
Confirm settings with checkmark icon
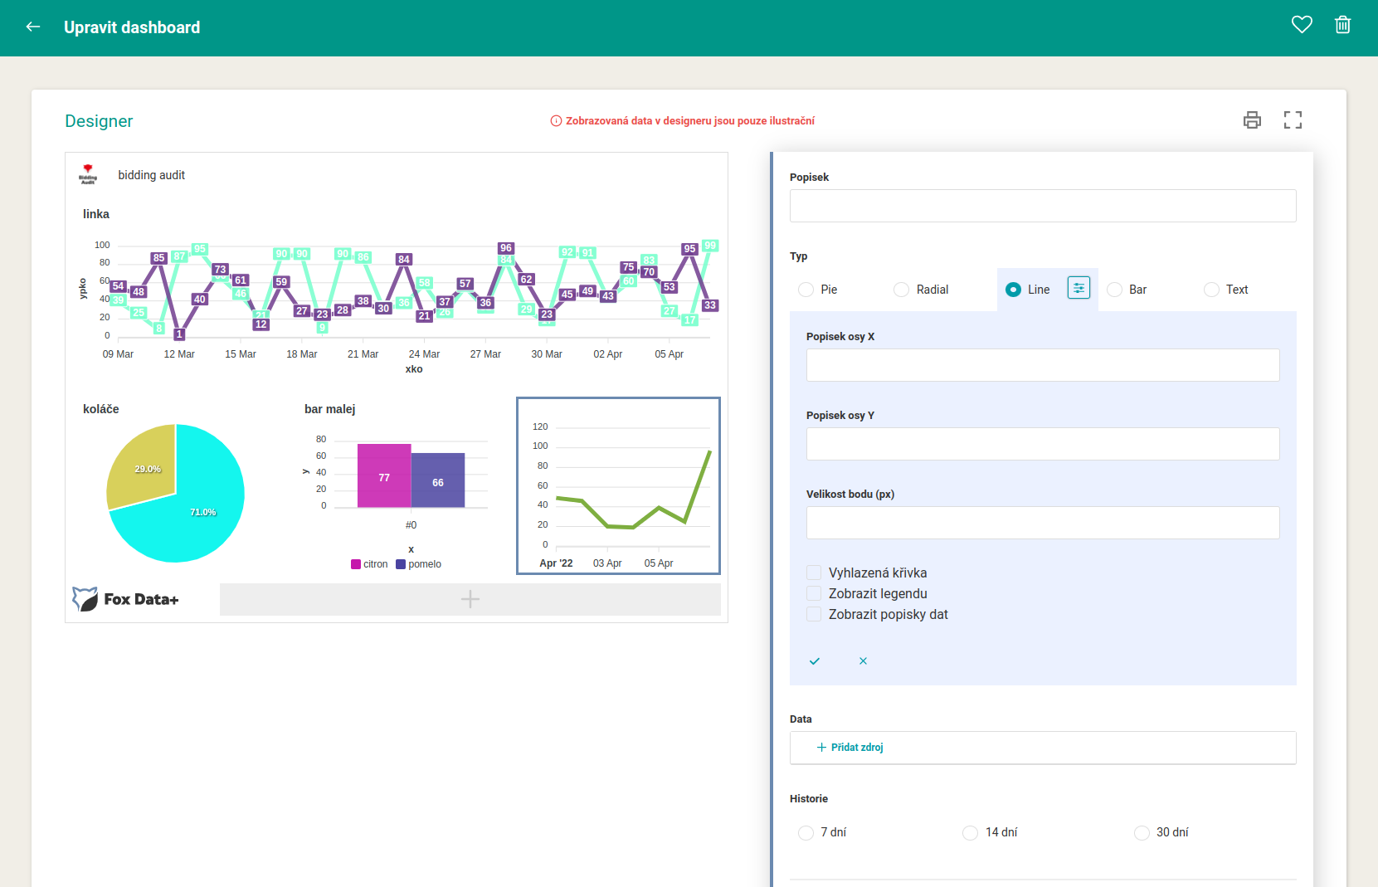click(815, 661)
